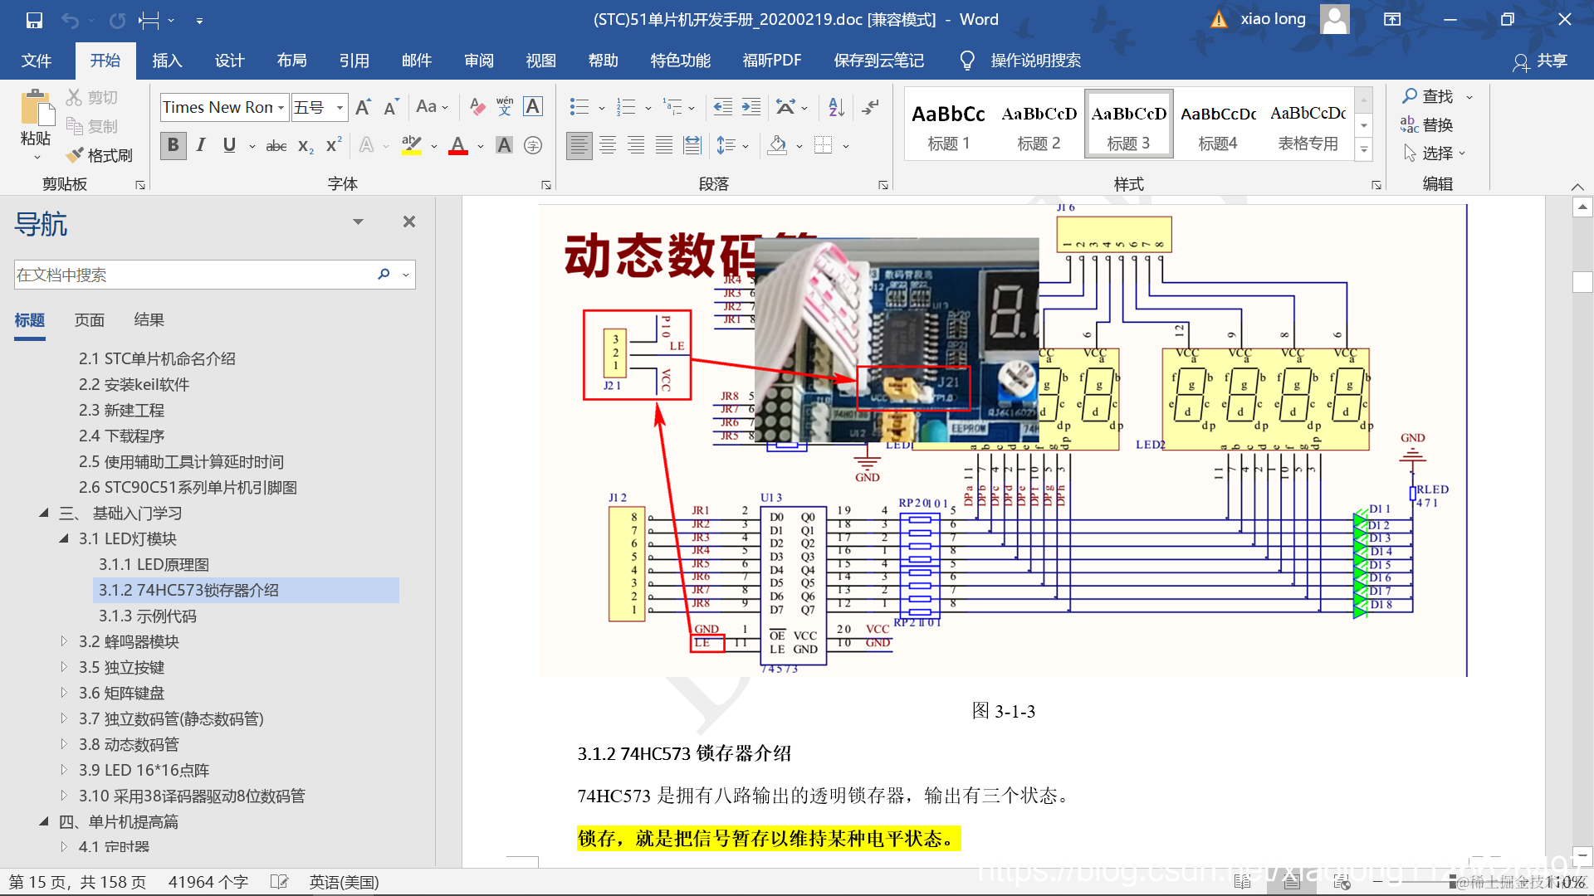Switch to 页面 tab in navigation pane
Image resolution: width=1594 pixels, height=896 pixels.
point(90,320)
